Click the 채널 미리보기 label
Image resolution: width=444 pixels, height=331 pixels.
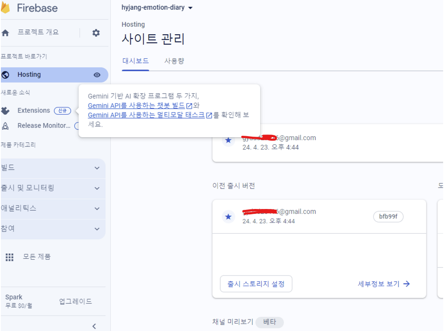tap(233, 322)
